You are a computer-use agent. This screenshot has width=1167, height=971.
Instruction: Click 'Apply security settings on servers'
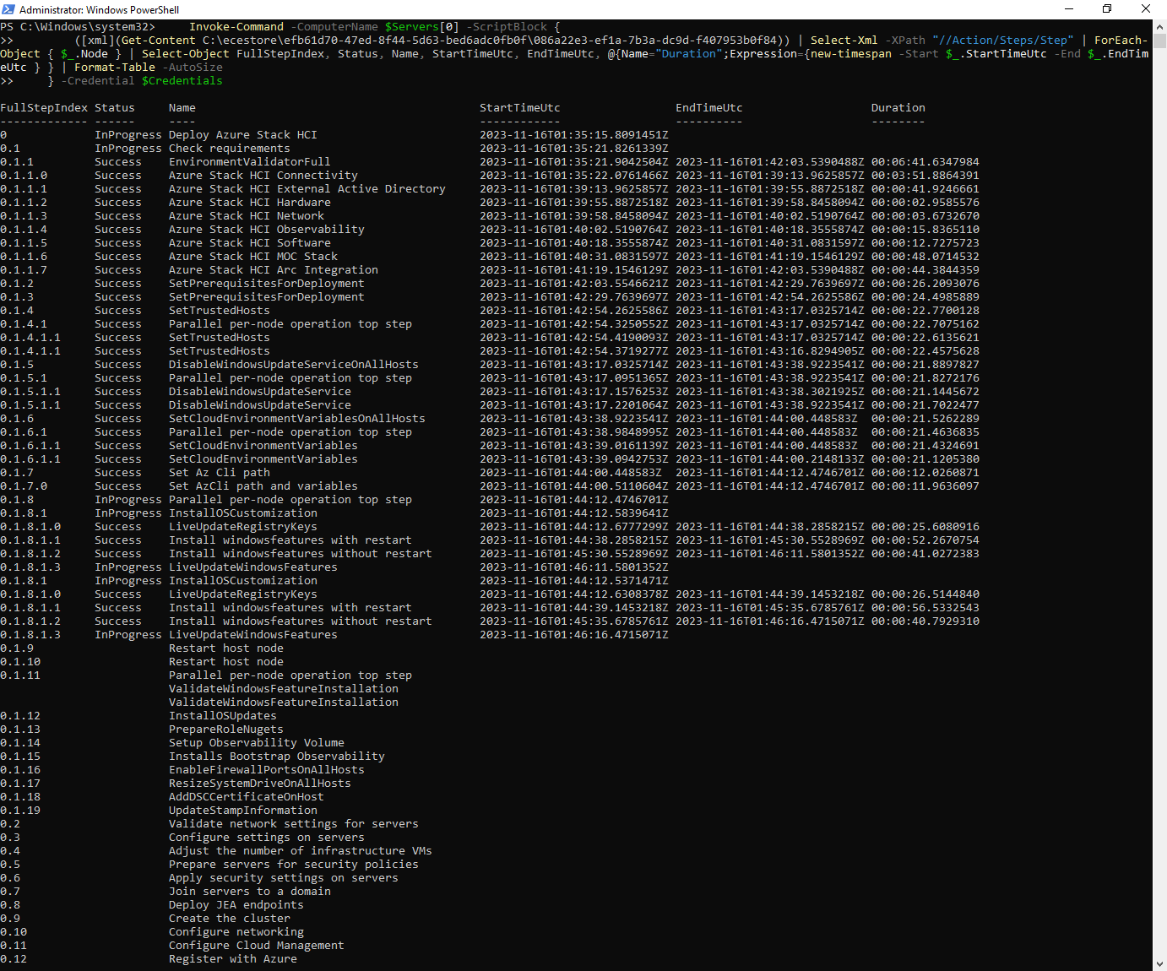pyautogui.click(x=284, y=878)
